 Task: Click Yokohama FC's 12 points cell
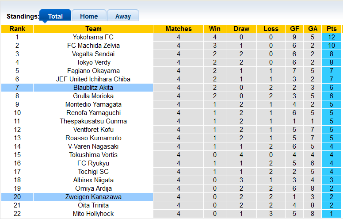(x=332, y=37)
